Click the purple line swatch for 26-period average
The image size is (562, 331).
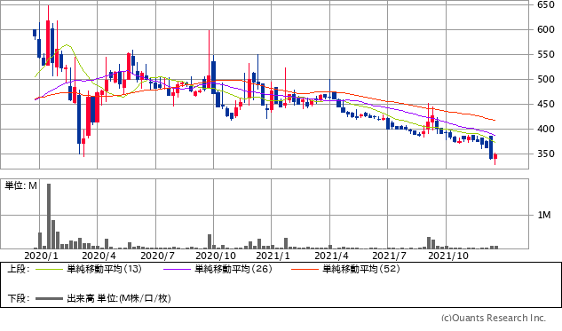click(x=177, y=269)
